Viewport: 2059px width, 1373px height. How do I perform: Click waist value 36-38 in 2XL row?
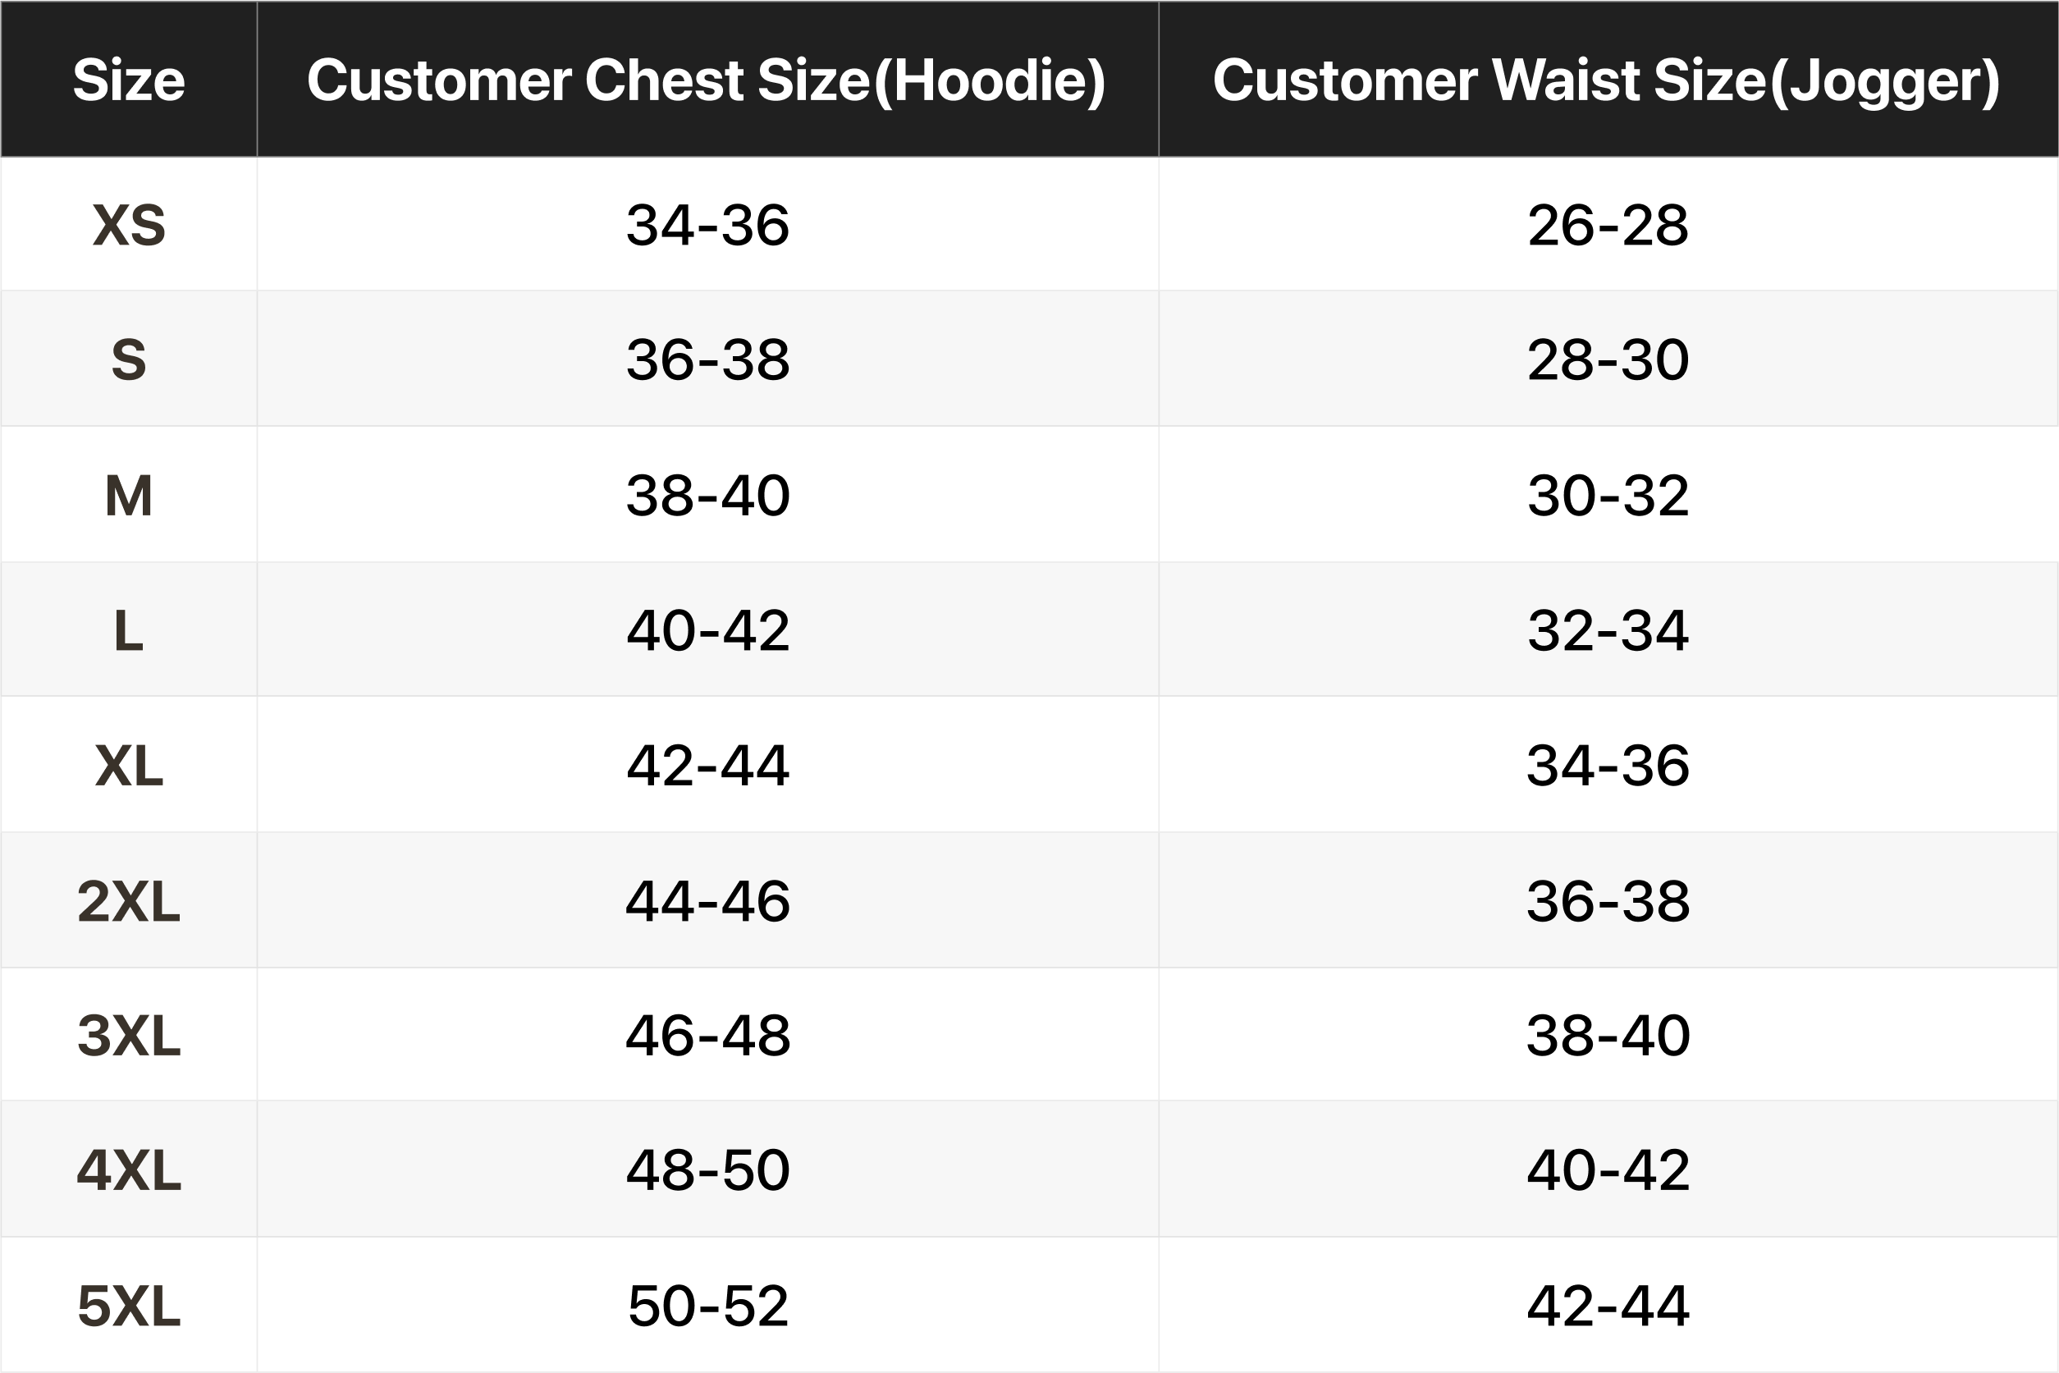coord(1608,901)
